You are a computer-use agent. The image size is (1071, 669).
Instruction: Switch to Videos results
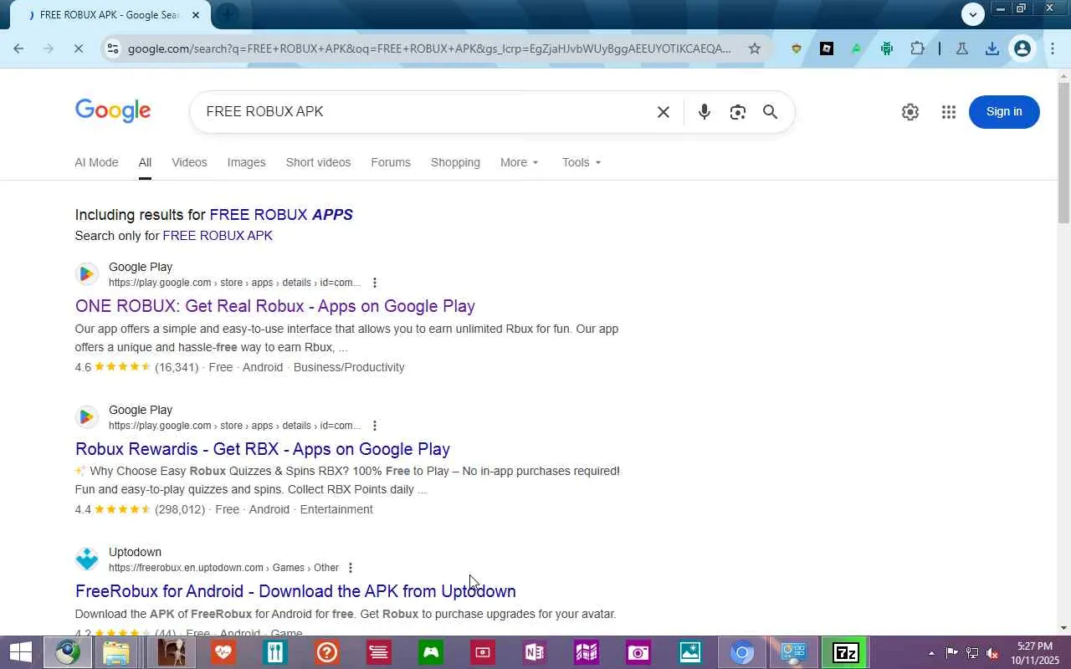(189, 162)
